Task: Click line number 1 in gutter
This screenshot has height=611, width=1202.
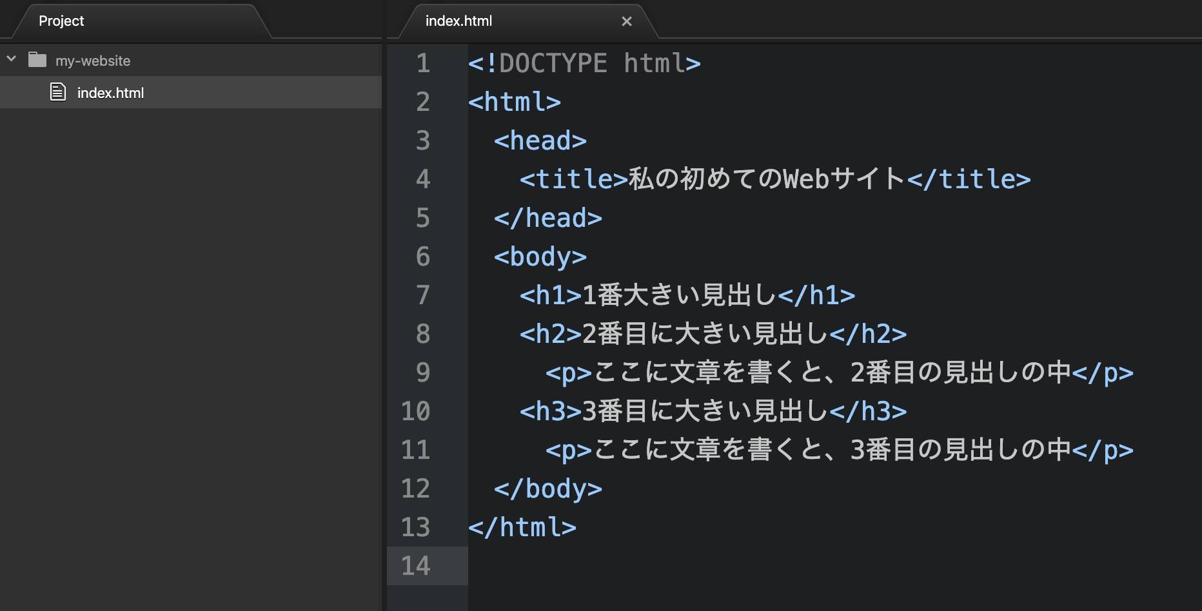Action: point(422,63)
